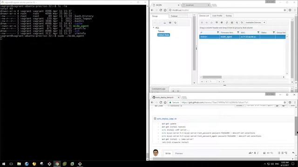Click the refresh icon in device toolbar
Viewport: 298px width, 167px height.
click(242, 23)
